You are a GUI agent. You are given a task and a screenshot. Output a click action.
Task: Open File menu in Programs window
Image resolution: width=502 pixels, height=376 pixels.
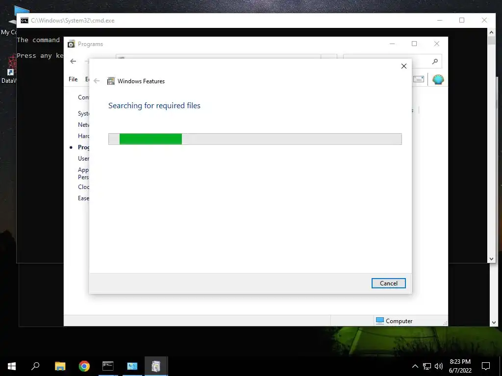click(73, 79)
